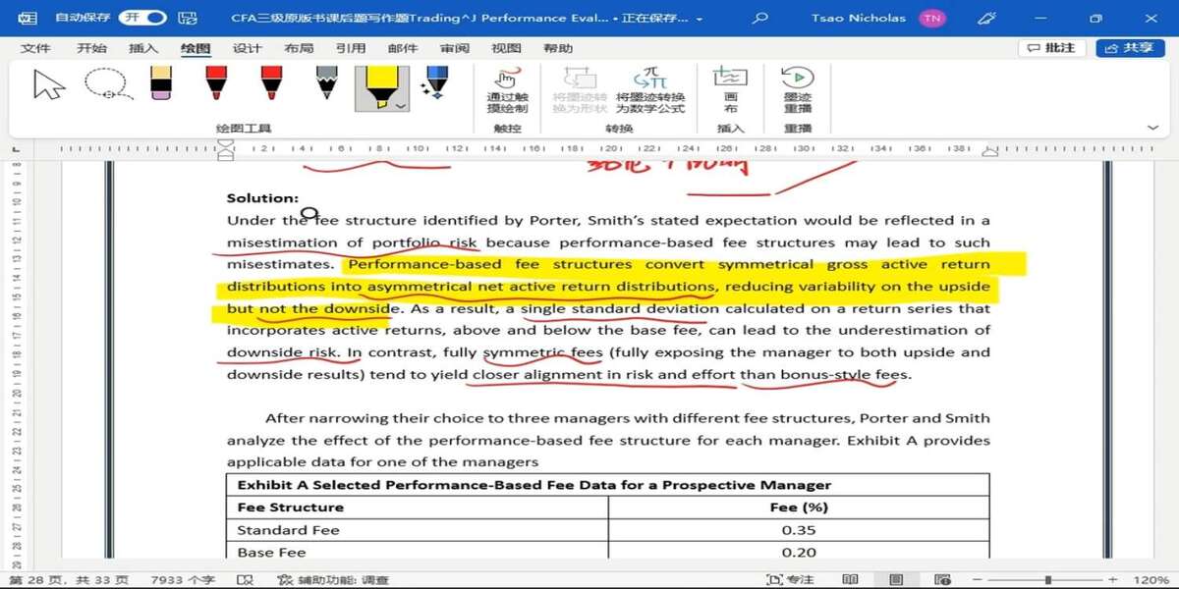Open the 审阅 (Review) tab
The height and width of the screenshot is (589, 1179).
click(x=454, y=48)
